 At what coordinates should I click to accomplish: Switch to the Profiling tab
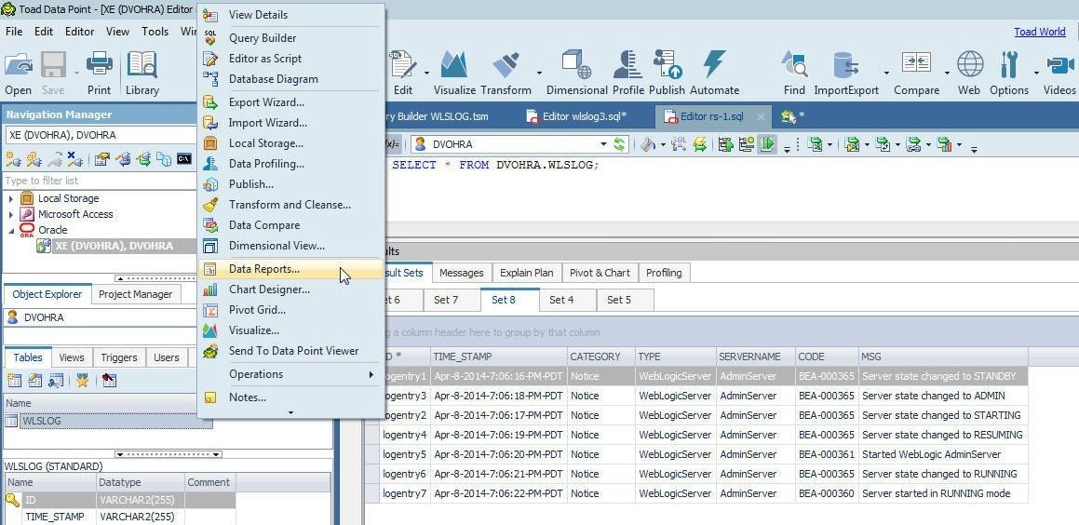[x=664, y=273]
